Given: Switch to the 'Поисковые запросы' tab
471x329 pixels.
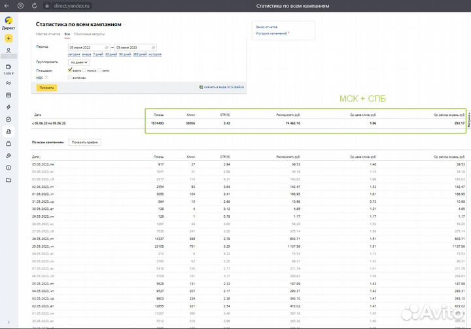Looking at the screenshot, I should [x=89, y=33].
